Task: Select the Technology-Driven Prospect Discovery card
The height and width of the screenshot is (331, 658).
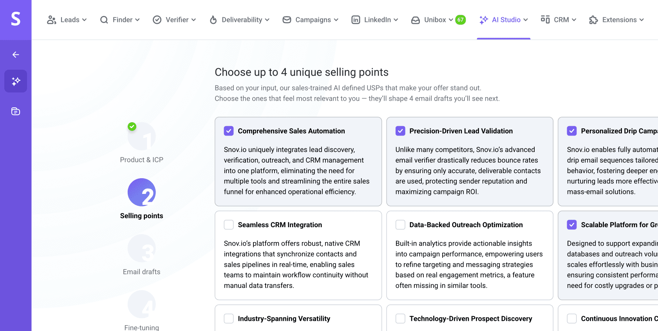Action: pyautogui.click(x=470, y=318)
